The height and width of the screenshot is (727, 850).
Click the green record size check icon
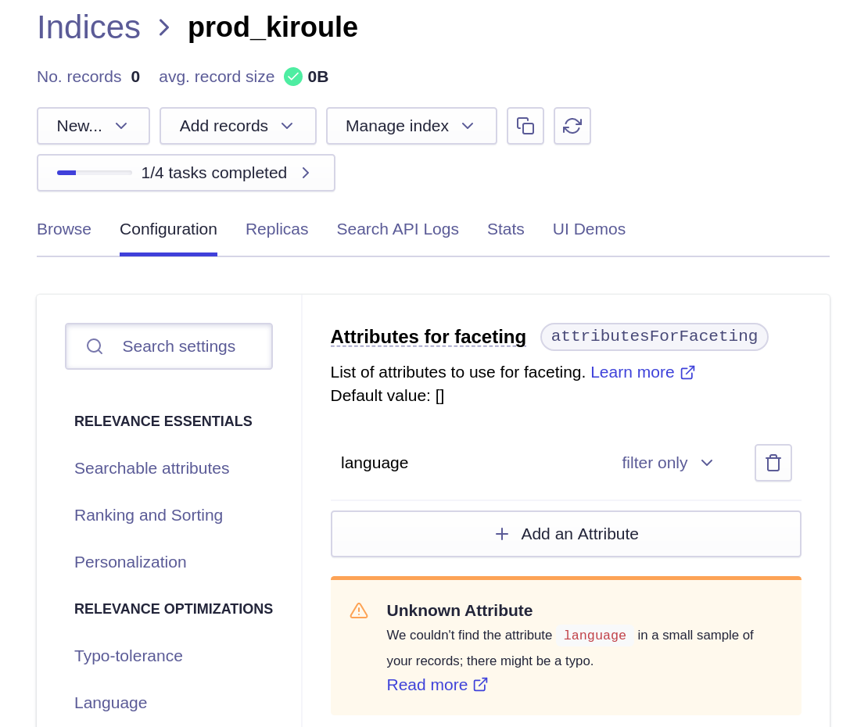(x=293, y=77)
